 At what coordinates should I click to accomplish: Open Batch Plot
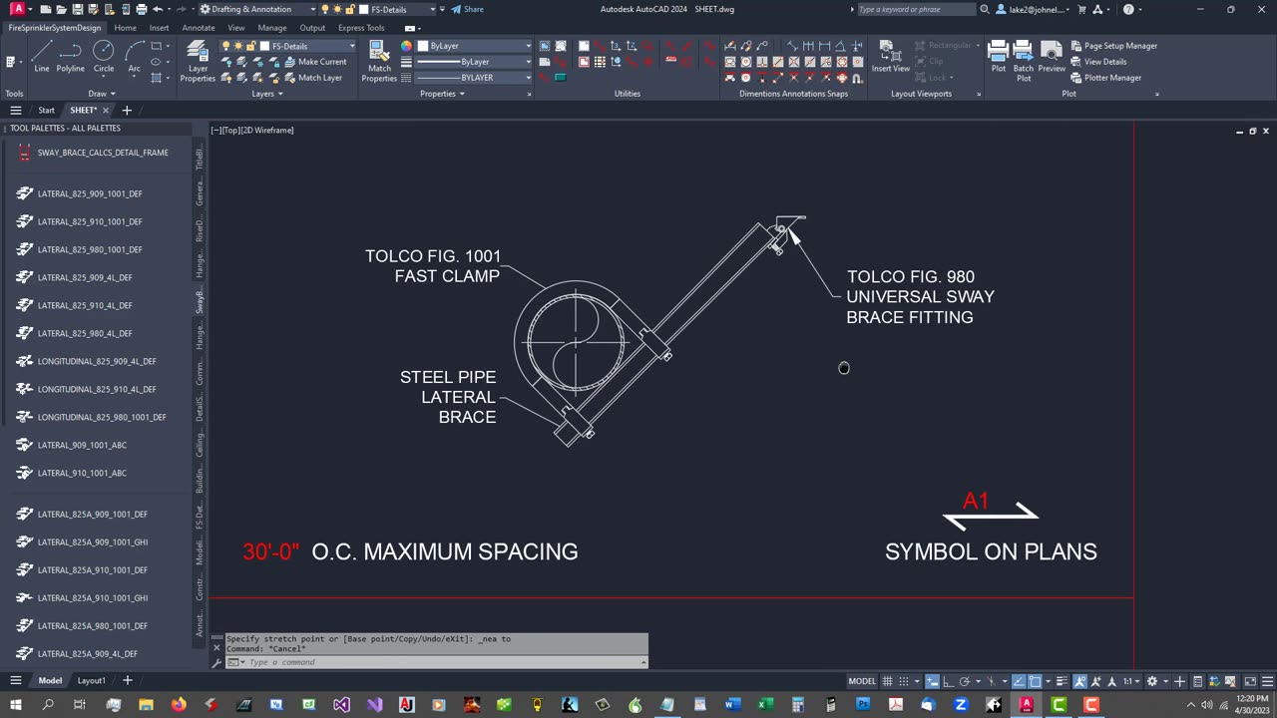[1024, 62]
